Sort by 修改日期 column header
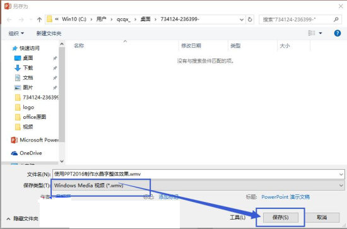Image resolution: width=347 pixels, height=229 pixels. click(x=191, y=46)
